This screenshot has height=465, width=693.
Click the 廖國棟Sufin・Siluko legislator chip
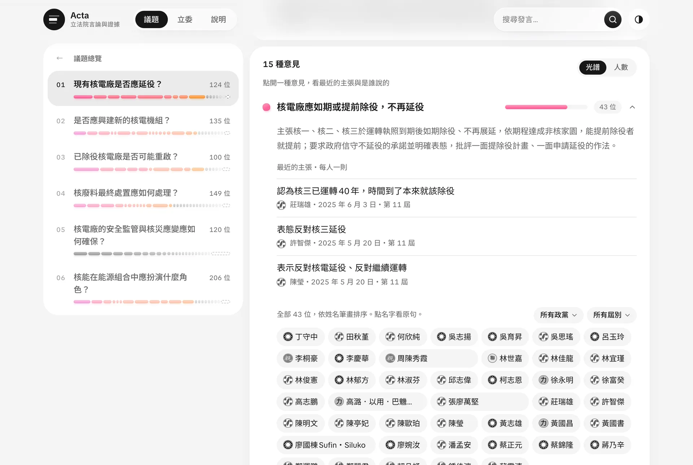(x=326, y=445)
